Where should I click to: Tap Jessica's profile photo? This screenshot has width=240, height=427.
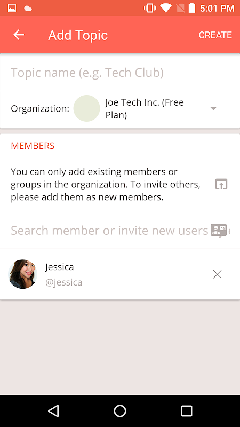[22, 274]
